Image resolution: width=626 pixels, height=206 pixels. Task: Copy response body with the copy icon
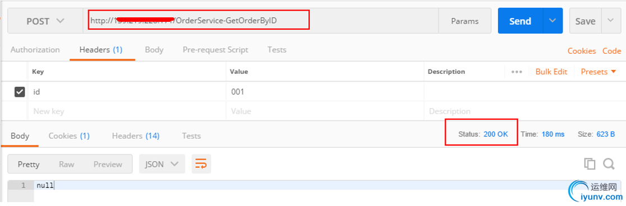590,163
